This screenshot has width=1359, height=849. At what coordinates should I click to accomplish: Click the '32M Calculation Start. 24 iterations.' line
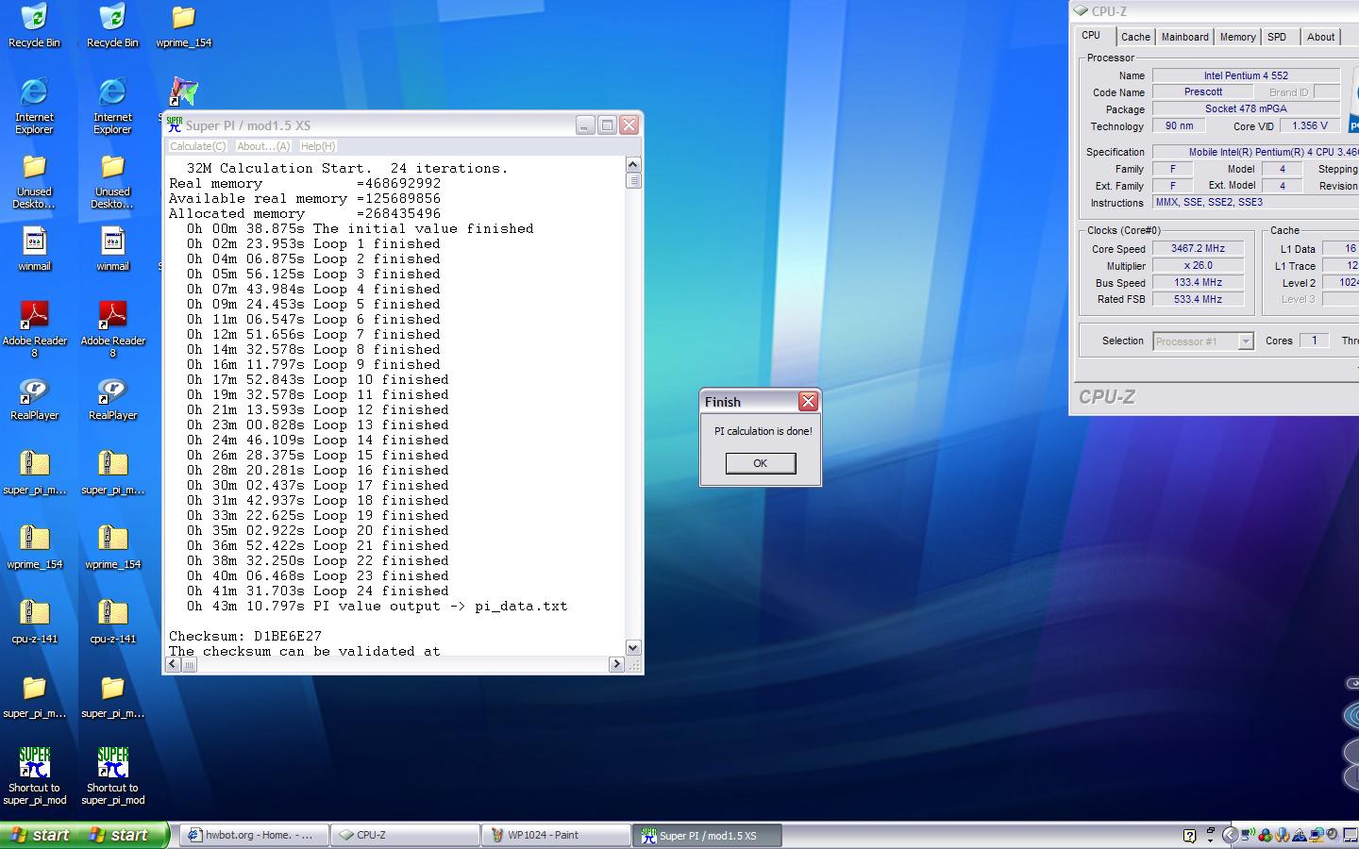(347, 168)
